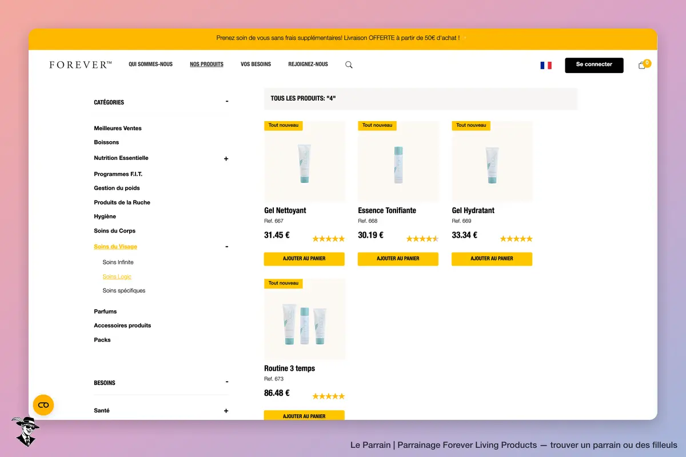Image resolution: width=686 pixels, height=457 pixels.
Task: Open the Hygiène category
Action: point(105,217)
